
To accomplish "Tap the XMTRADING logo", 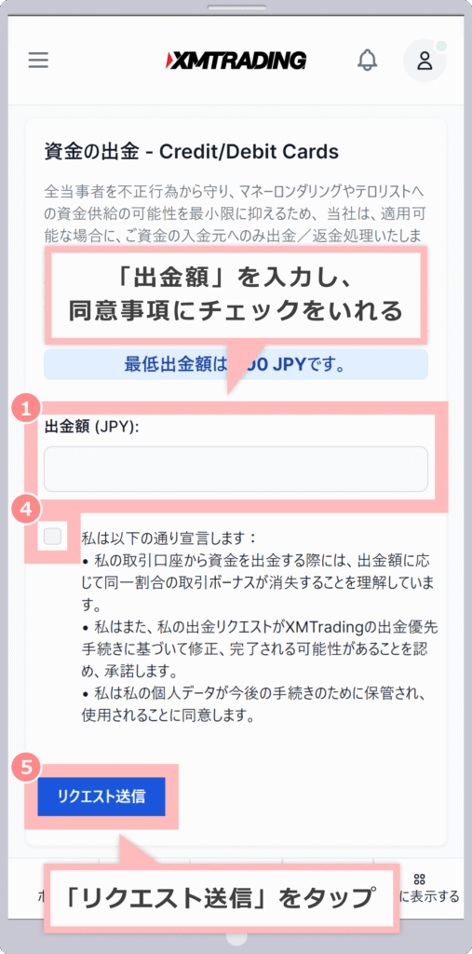I will pyautogui.click(x=236, y=61).
